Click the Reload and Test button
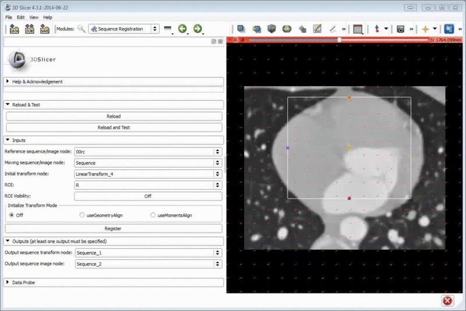The width and height of the screenshot is (466, 311). (114, 127)
